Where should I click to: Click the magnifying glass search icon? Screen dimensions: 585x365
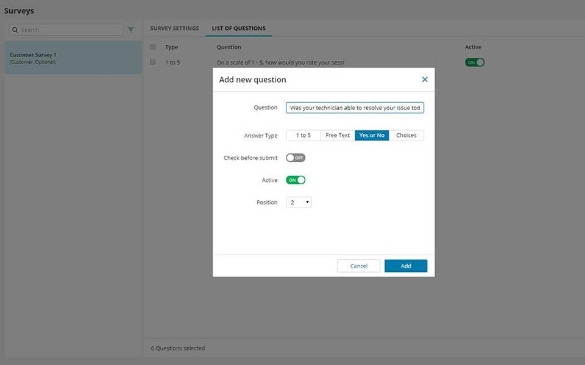coord(15,29)
